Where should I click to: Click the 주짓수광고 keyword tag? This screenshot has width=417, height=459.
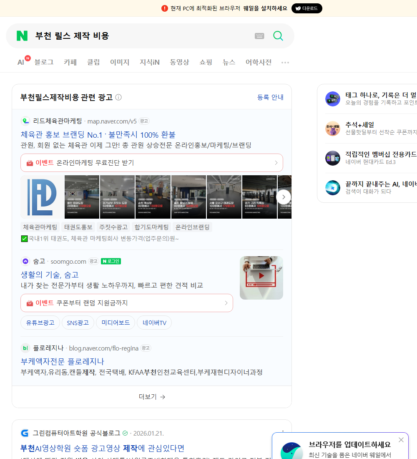coord(113,227)
